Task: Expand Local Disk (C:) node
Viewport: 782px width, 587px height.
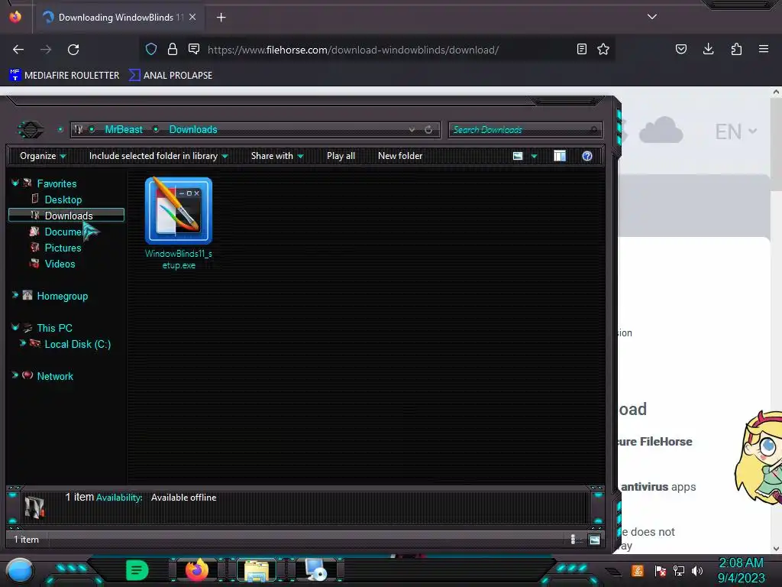Action: [22, 343]
